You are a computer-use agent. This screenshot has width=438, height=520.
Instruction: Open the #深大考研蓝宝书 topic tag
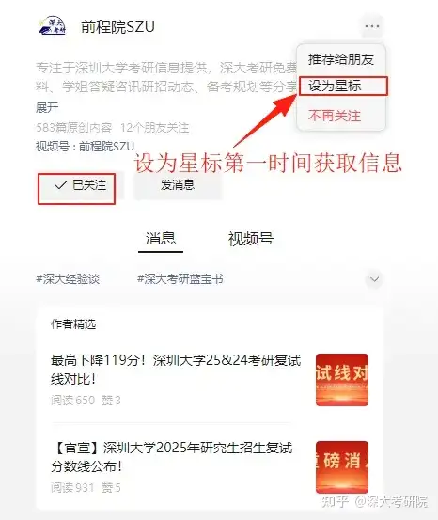pos(180,279)
